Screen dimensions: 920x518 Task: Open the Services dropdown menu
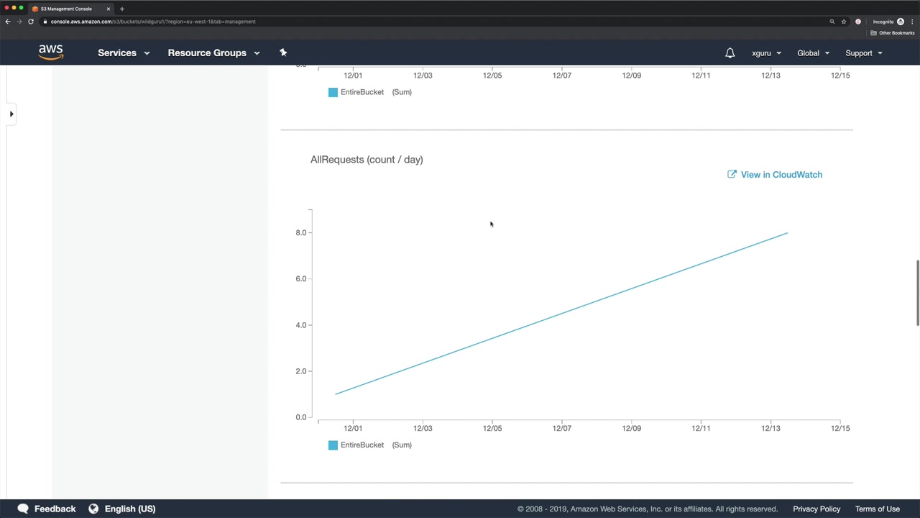click(124, 53)
